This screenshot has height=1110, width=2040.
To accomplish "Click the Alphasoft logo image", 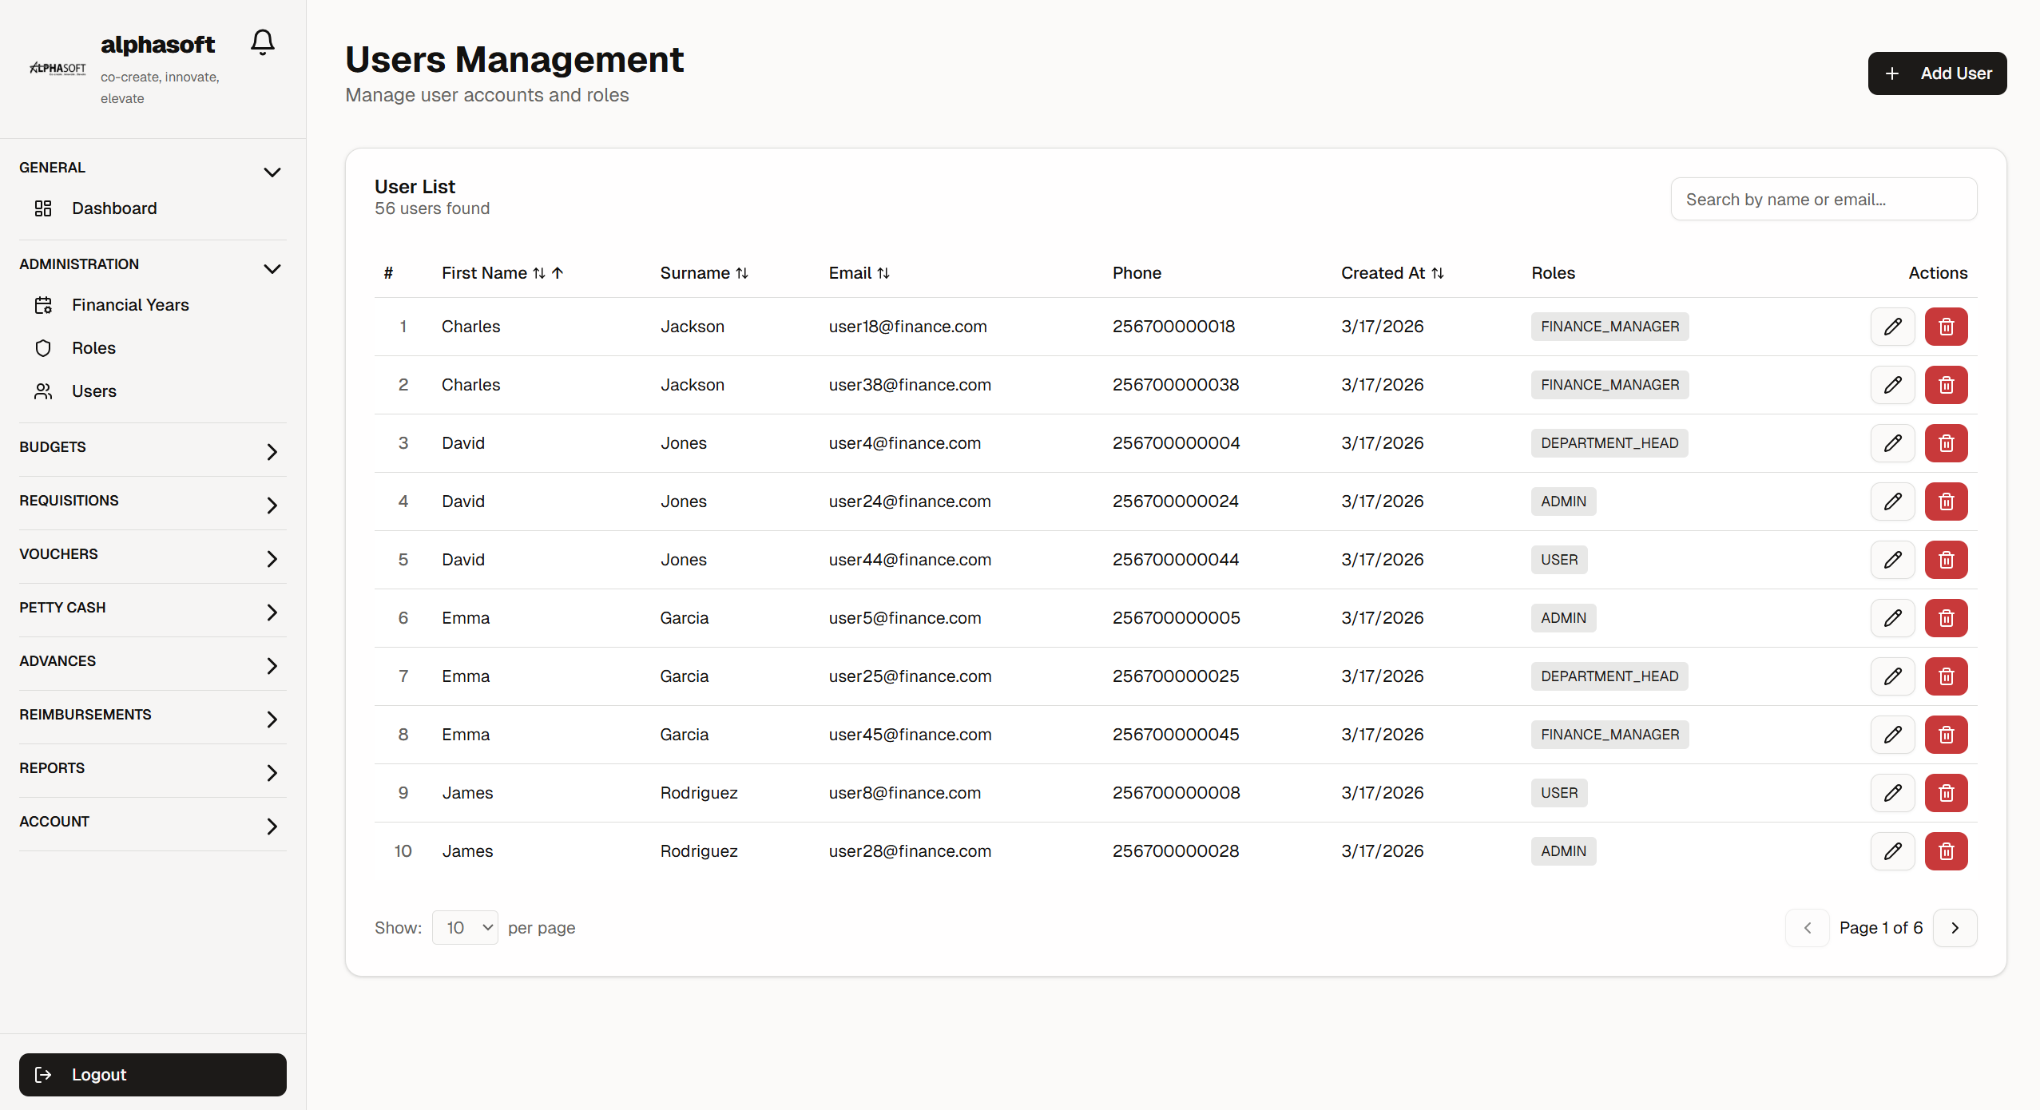I will pyautogui.click(x=58, y=69).
